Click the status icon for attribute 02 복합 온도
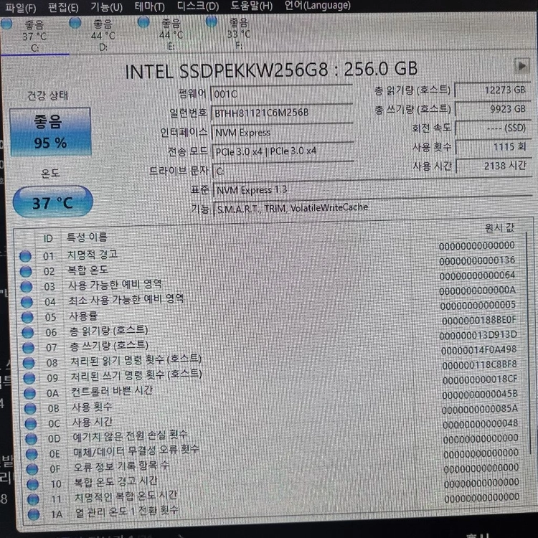Viewport: 538px width, 538px height. [26, 271]
